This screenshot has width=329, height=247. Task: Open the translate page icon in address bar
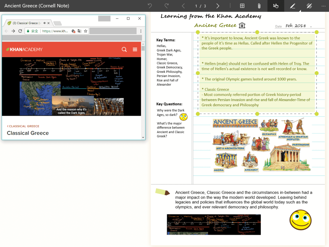coord(79,31)
